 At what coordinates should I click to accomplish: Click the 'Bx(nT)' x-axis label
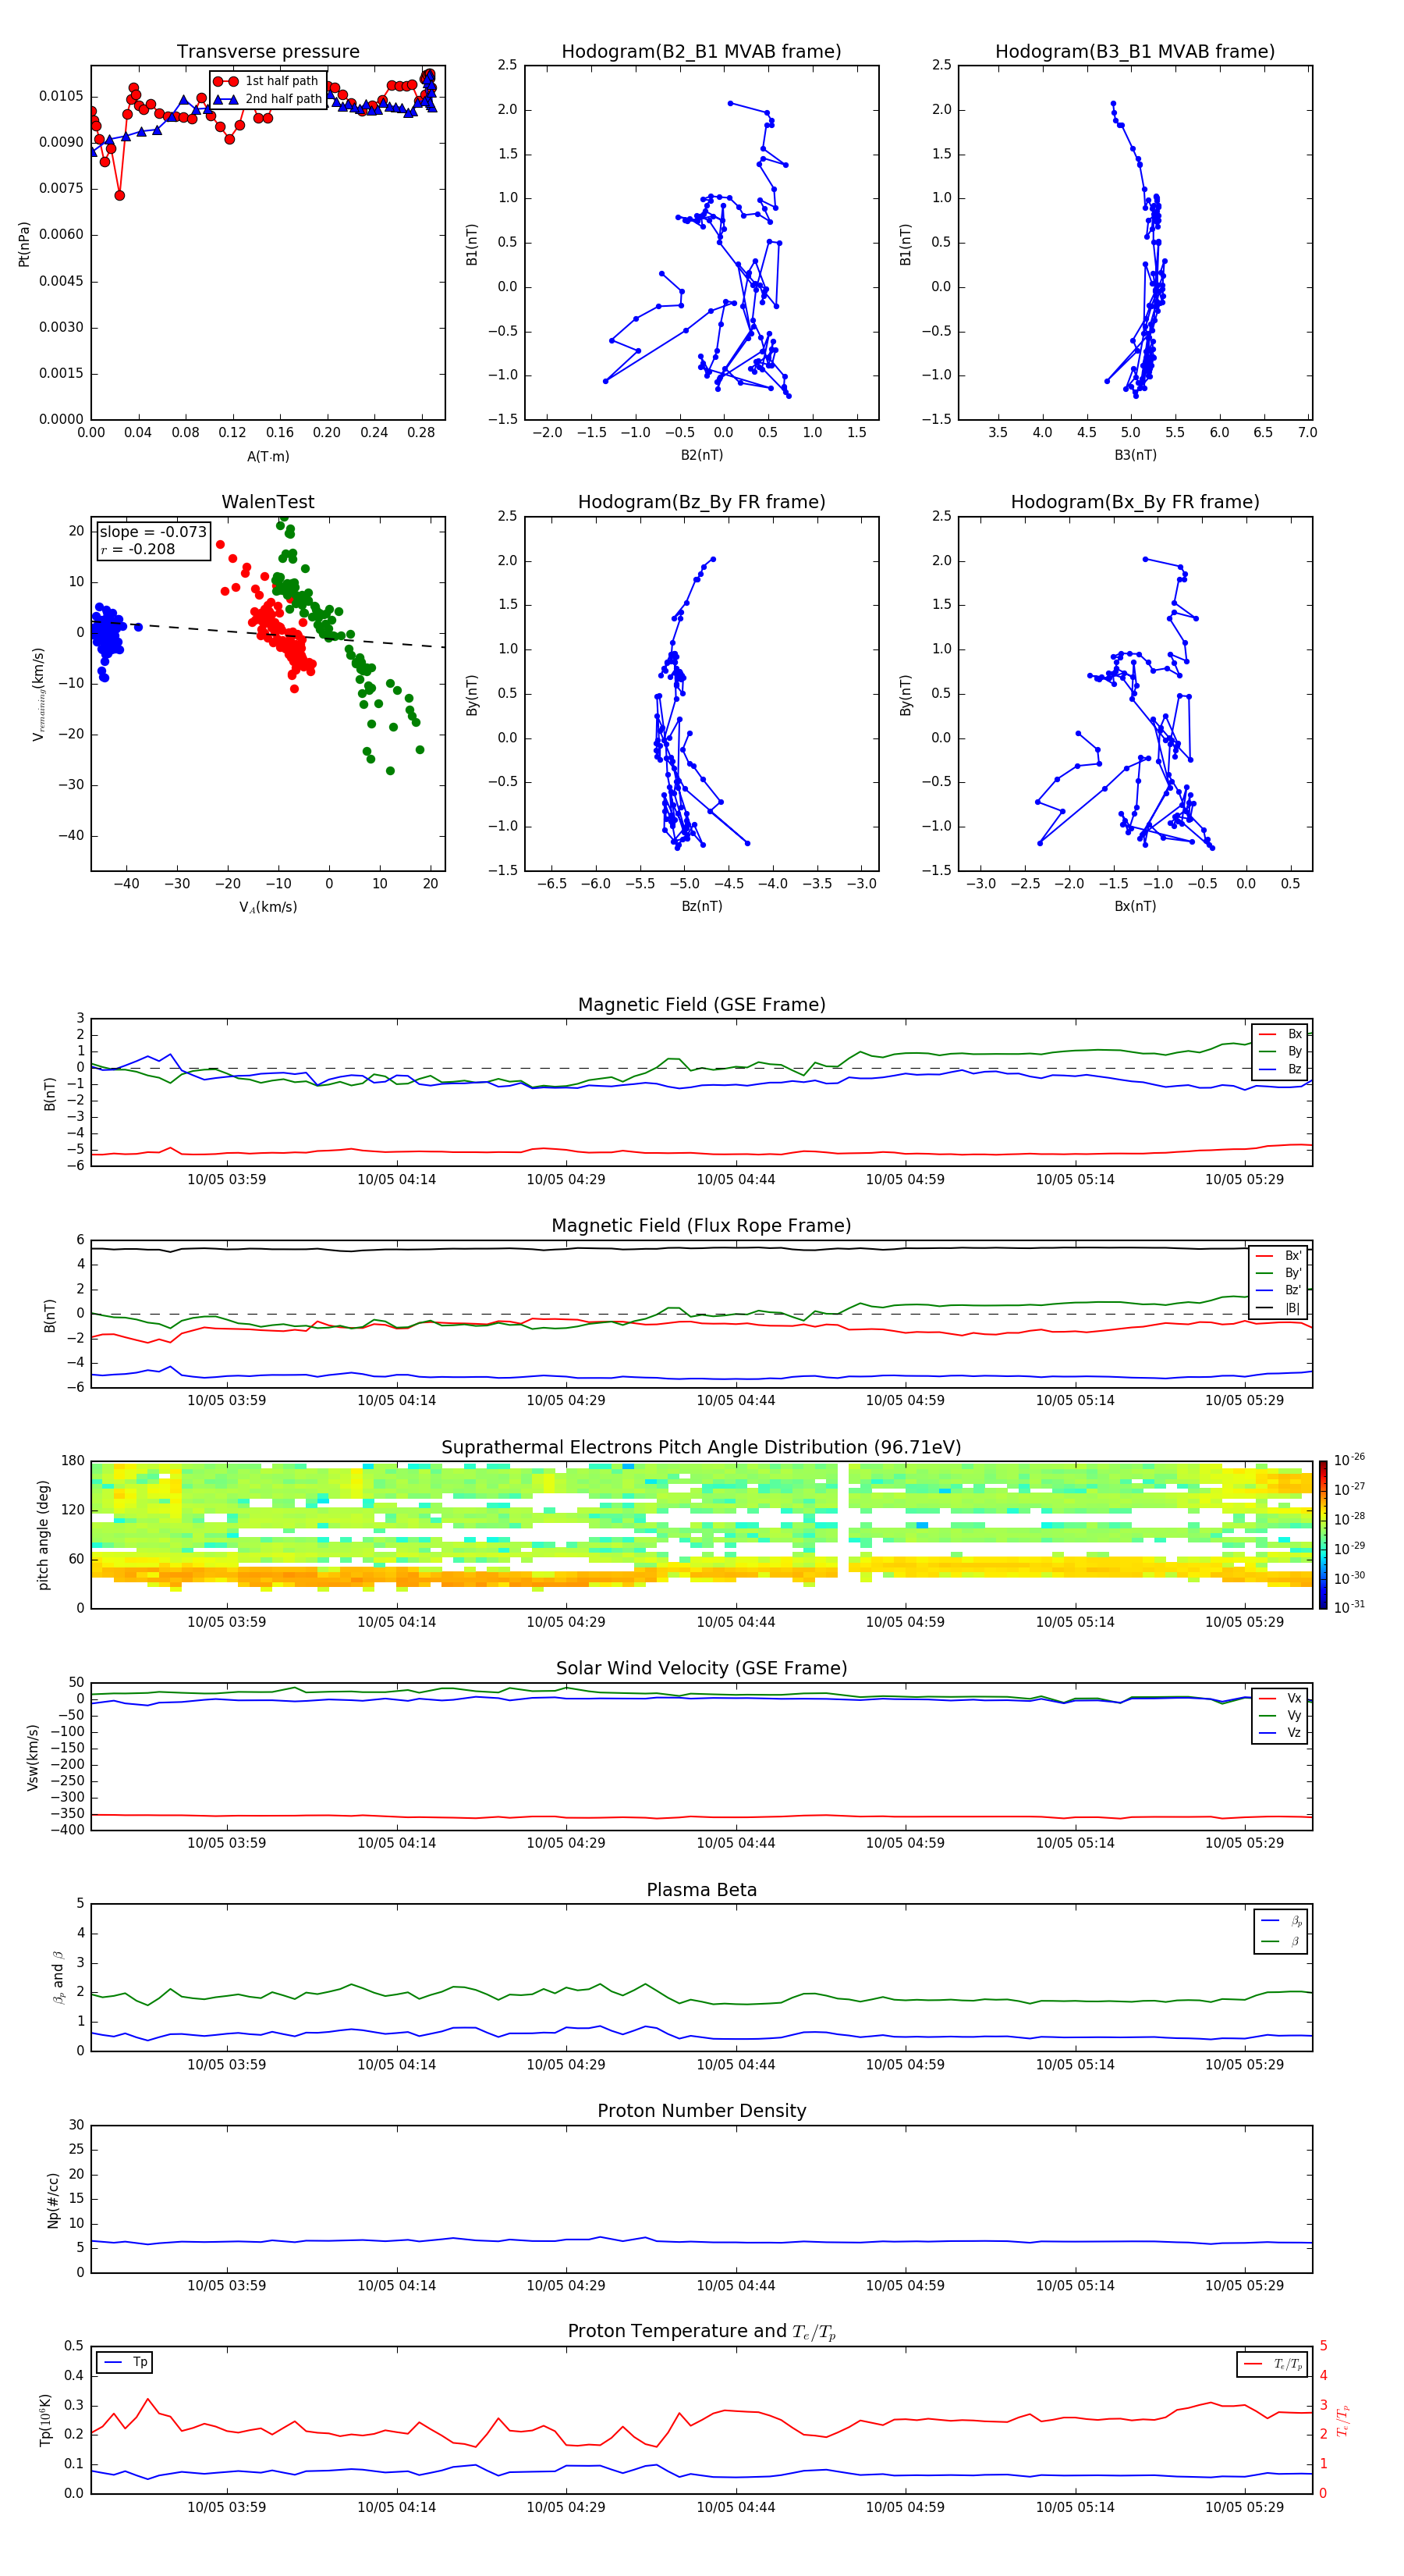coord(1135,906)
